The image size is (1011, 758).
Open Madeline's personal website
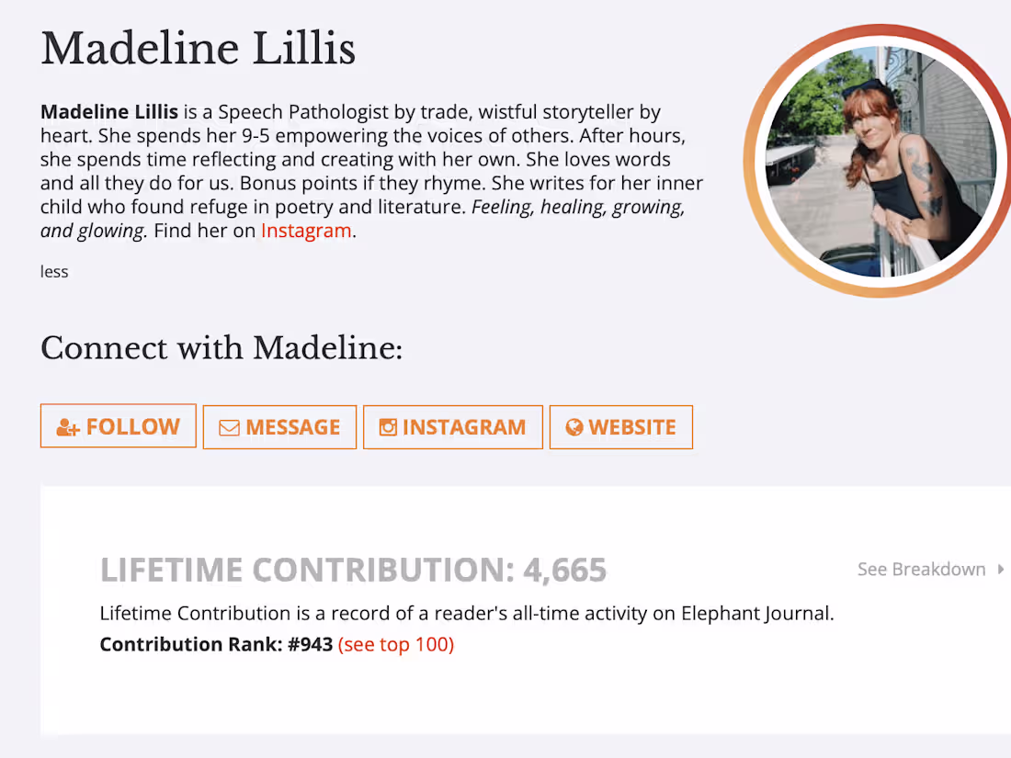click(x=620, y=426)
